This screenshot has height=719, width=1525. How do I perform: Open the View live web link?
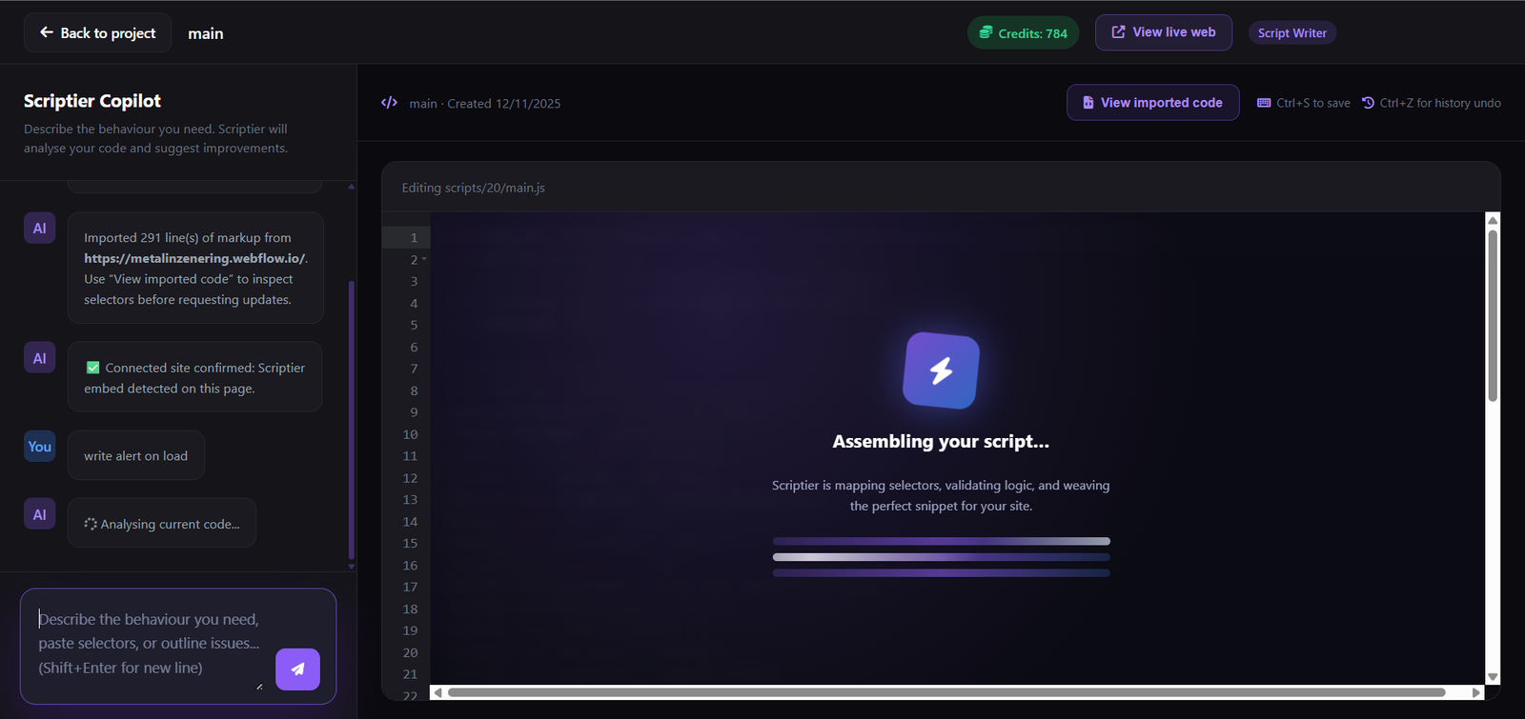tap(1163, 32)
